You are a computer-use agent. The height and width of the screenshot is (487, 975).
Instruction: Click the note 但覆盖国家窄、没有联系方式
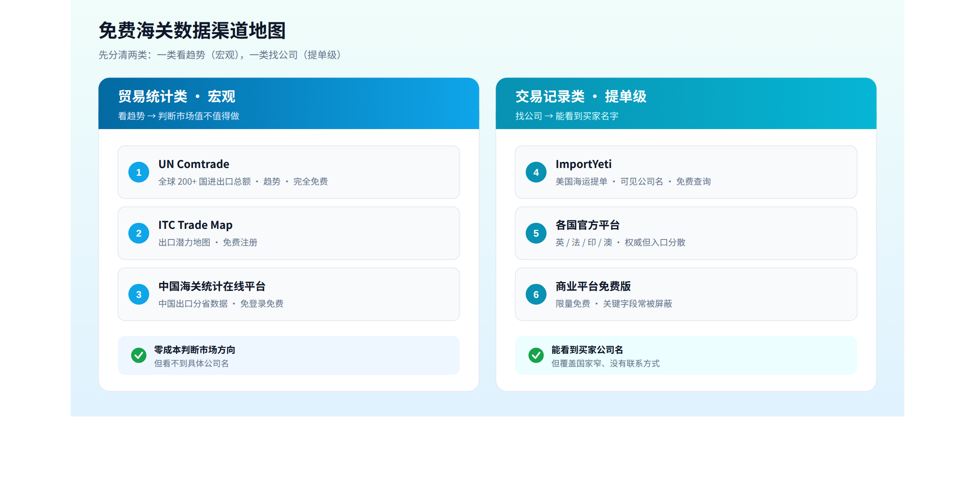click(x=605, y=363)
